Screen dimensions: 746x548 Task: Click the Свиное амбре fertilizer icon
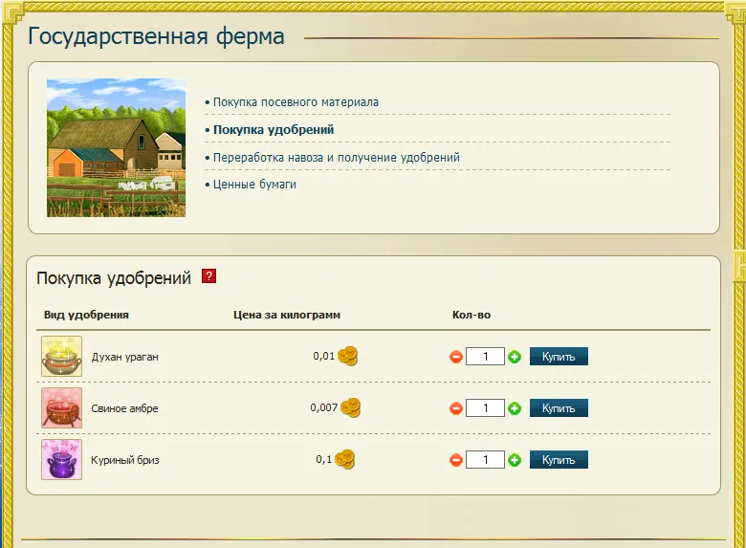tap(61, 407)
